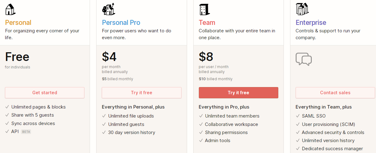Click the Enterprise chat bubbles icon

303,59
